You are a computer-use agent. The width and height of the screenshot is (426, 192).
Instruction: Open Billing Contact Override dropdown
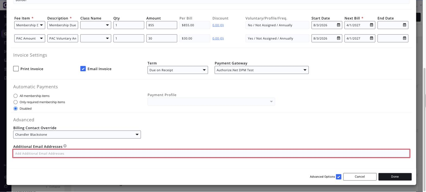77,135
